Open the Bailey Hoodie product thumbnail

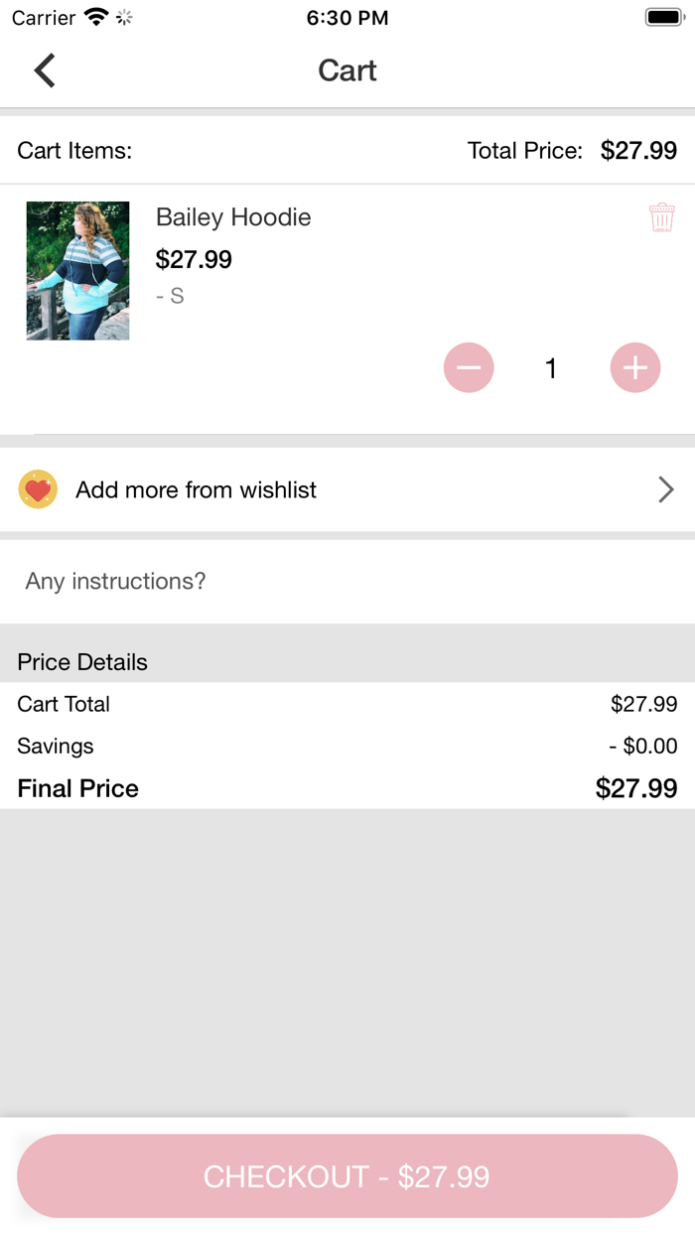point(77,271)
